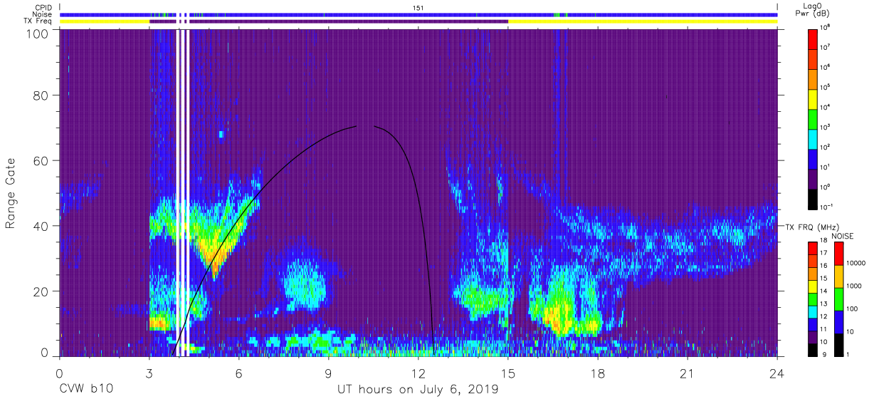Click the TX Freq row label

(x=38, y=21)
